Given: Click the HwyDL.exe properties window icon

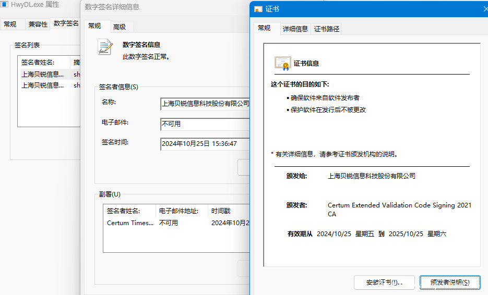Looking at the screenshot, I should pyautogui.click(x=4, y=4).
